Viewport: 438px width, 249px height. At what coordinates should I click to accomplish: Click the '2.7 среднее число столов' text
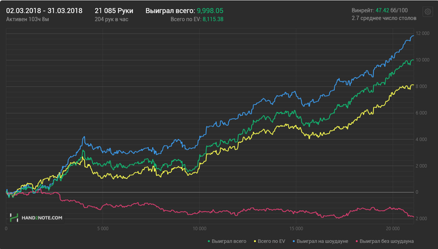point(384,18)
